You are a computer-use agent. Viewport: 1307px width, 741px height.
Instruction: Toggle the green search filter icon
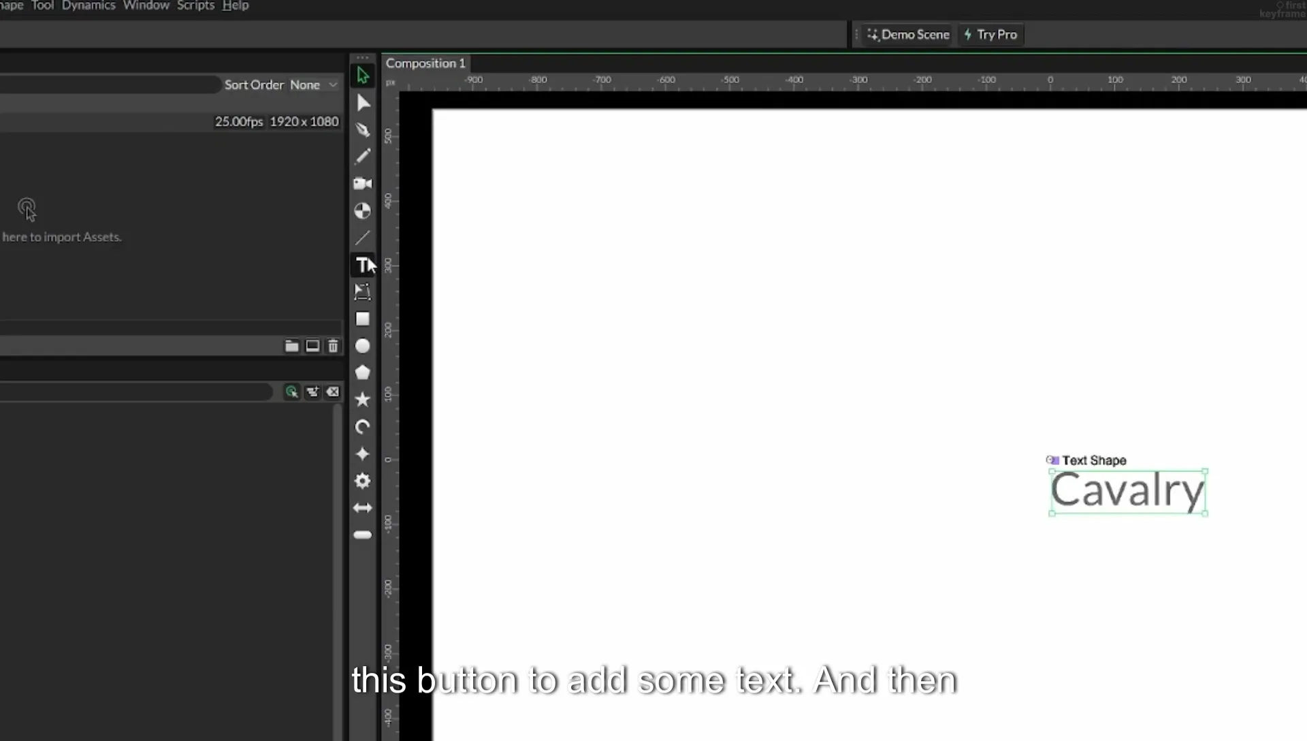point(292,392)
